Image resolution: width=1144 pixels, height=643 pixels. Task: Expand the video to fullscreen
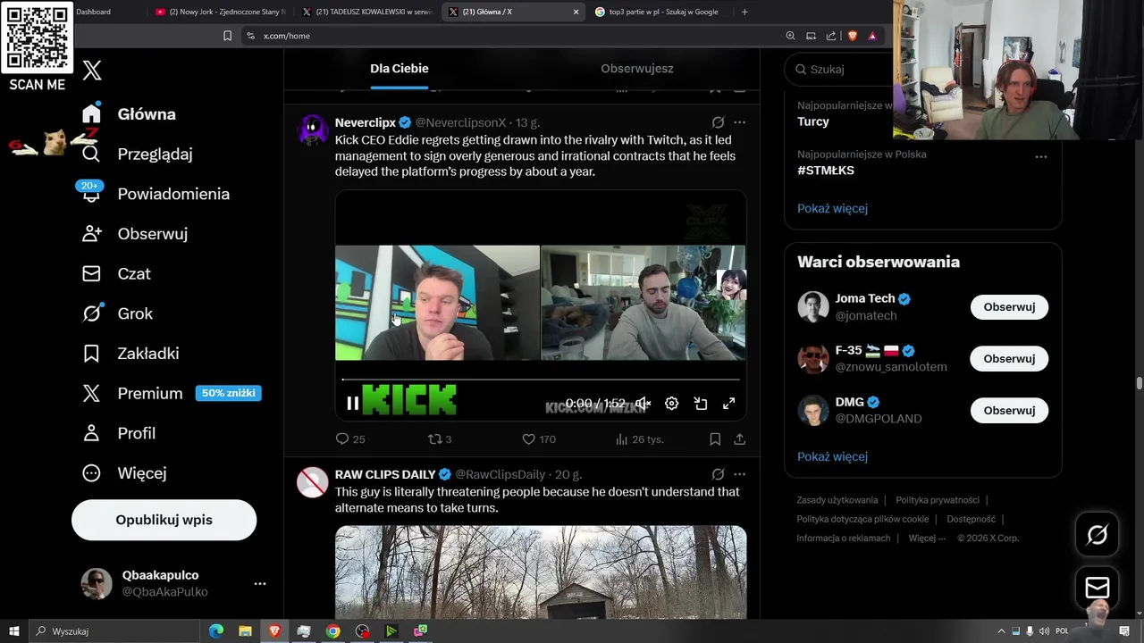click(x=729, y=404)
